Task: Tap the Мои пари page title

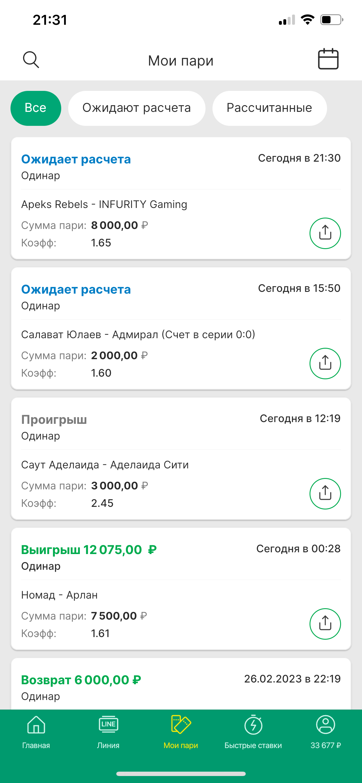Action: click(x=181, y=61)
